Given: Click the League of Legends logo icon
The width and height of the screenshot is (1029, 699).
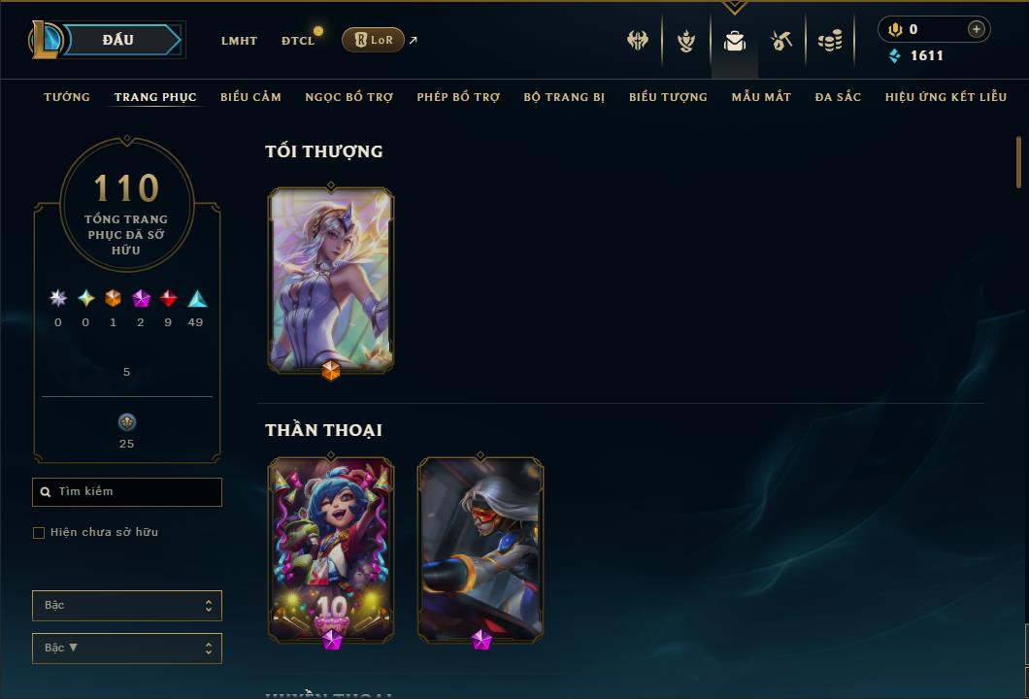Looking at the screenshot, I should tap(45, 40).
